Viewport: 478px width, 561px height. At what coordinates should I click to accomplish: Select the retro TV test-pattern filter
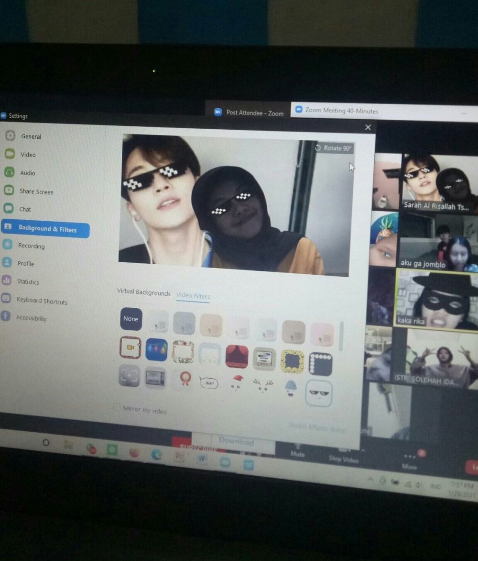pyautogui.click(x=264, y=359)
